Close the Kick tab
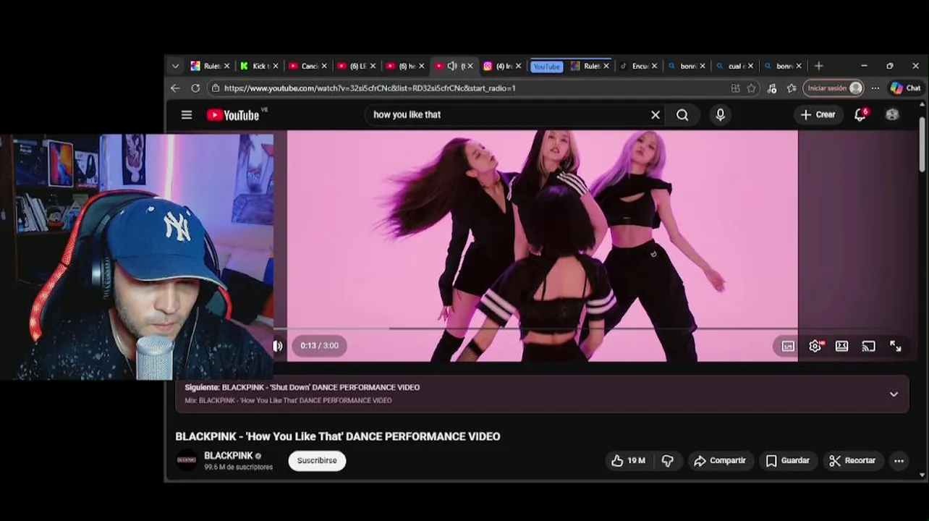This screenshot has width=929, height=521. click(275, 66)
